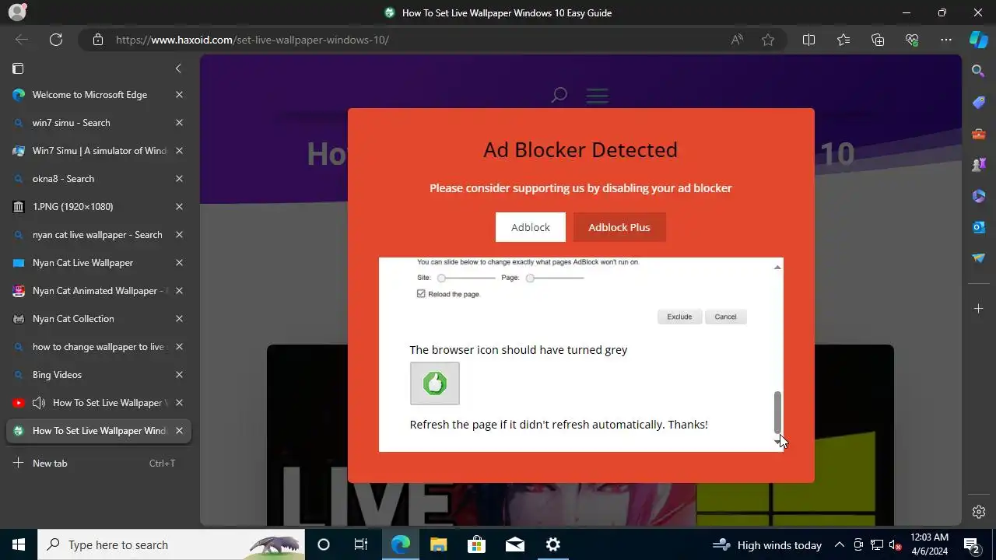Open File Explorer from taskbar
The height and width of the screenshot is (560, 996).
point(438,544)
